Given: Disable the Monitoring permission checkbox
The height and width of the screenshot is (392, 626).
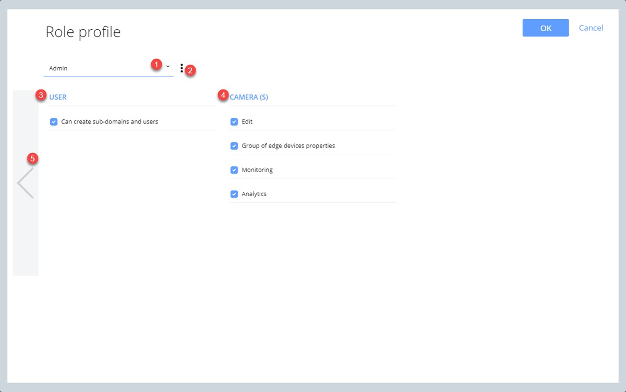Looking at the screenshot, I should point(234,170).
